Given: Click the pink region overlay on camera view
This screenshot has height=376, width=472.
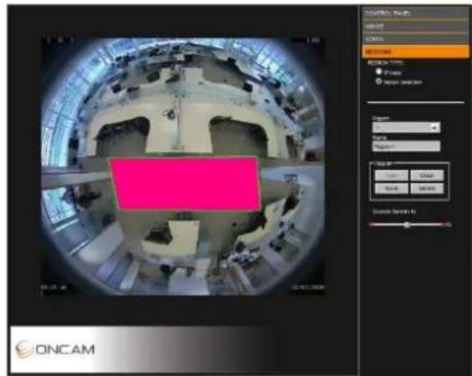Looking at the screenshot, I should 185,183.
